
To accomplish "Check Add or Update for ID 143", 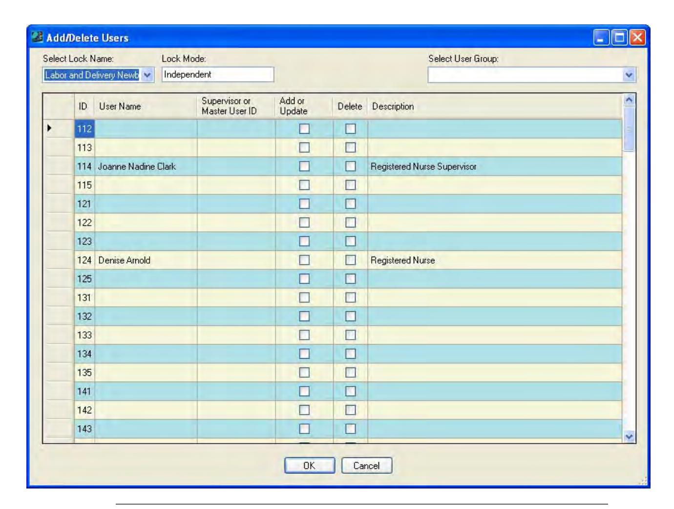I will coord(304,429).
